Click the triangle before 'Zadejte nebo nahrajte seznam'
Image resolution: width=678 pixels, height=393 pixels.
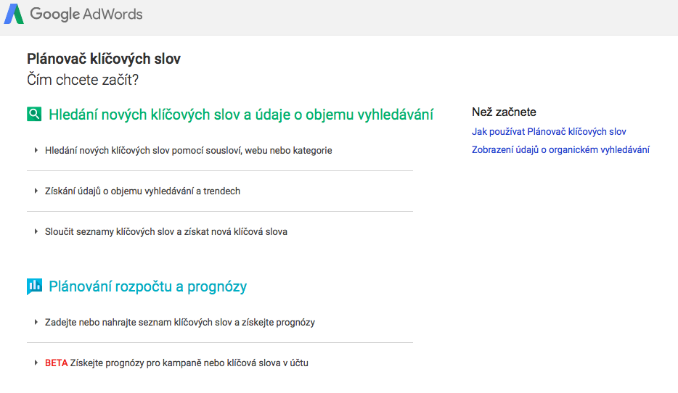tap(36, 322)
